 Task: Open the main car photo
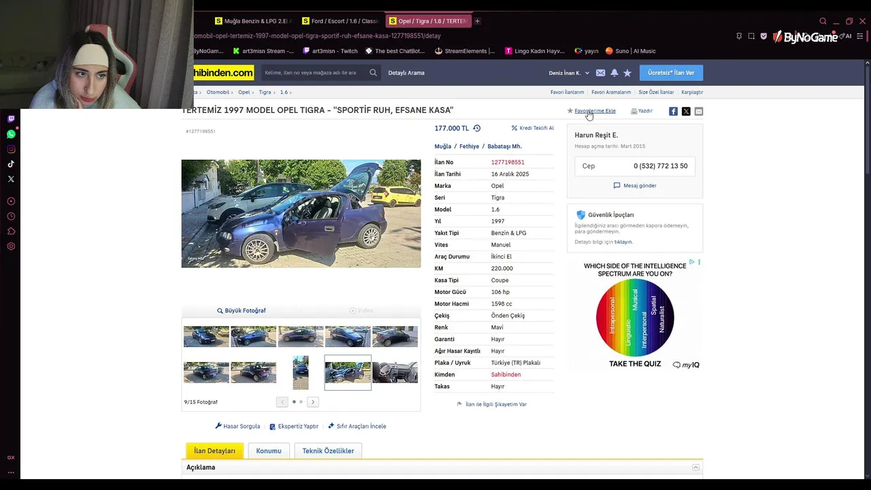click(301, 213)
